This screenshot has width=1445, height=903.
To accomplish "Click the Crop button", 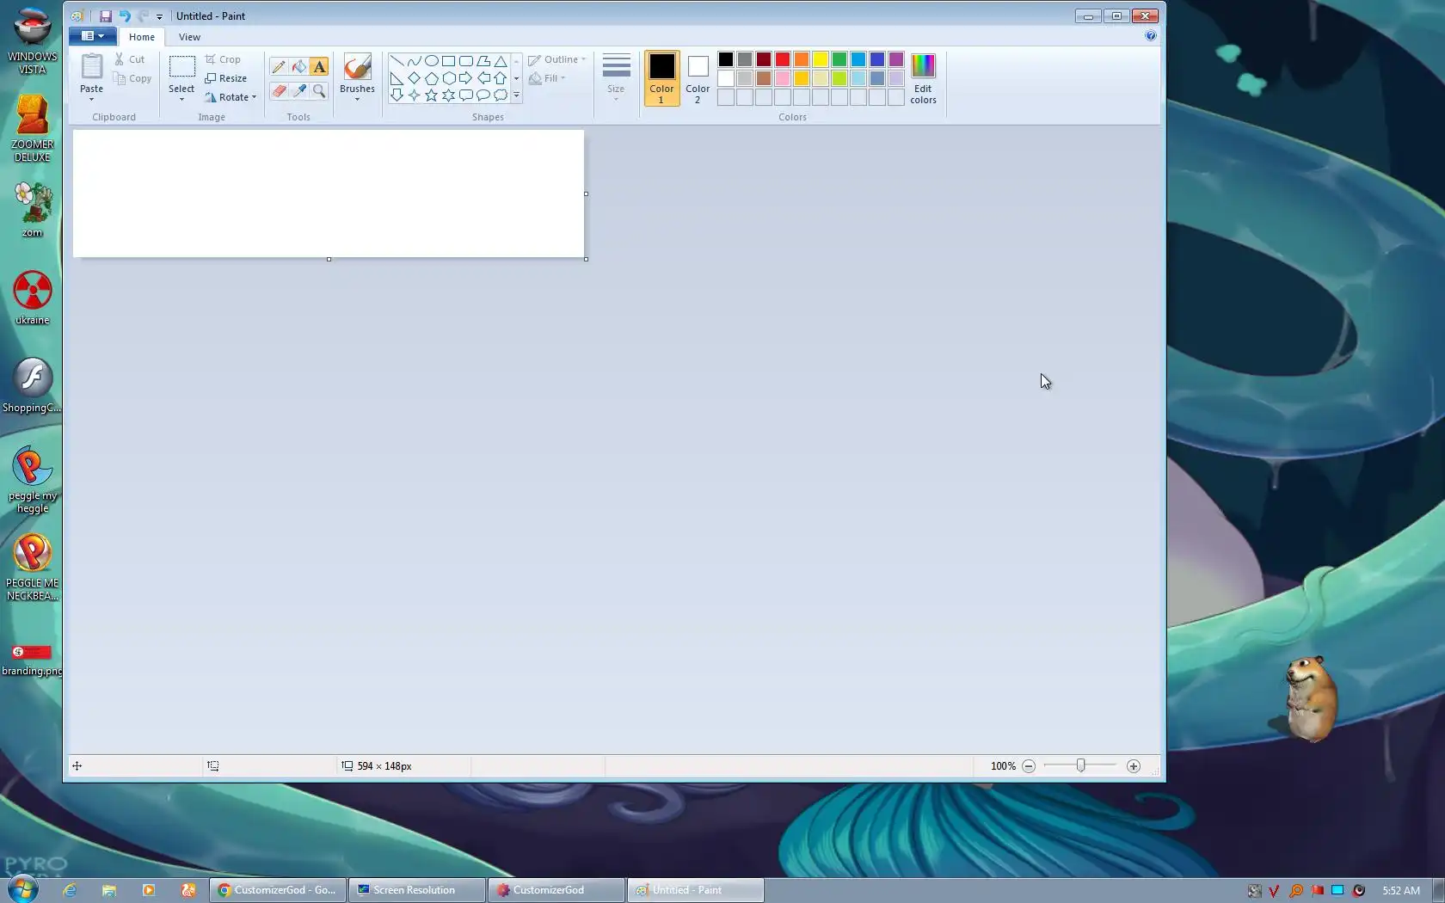I will pos(223,59).
